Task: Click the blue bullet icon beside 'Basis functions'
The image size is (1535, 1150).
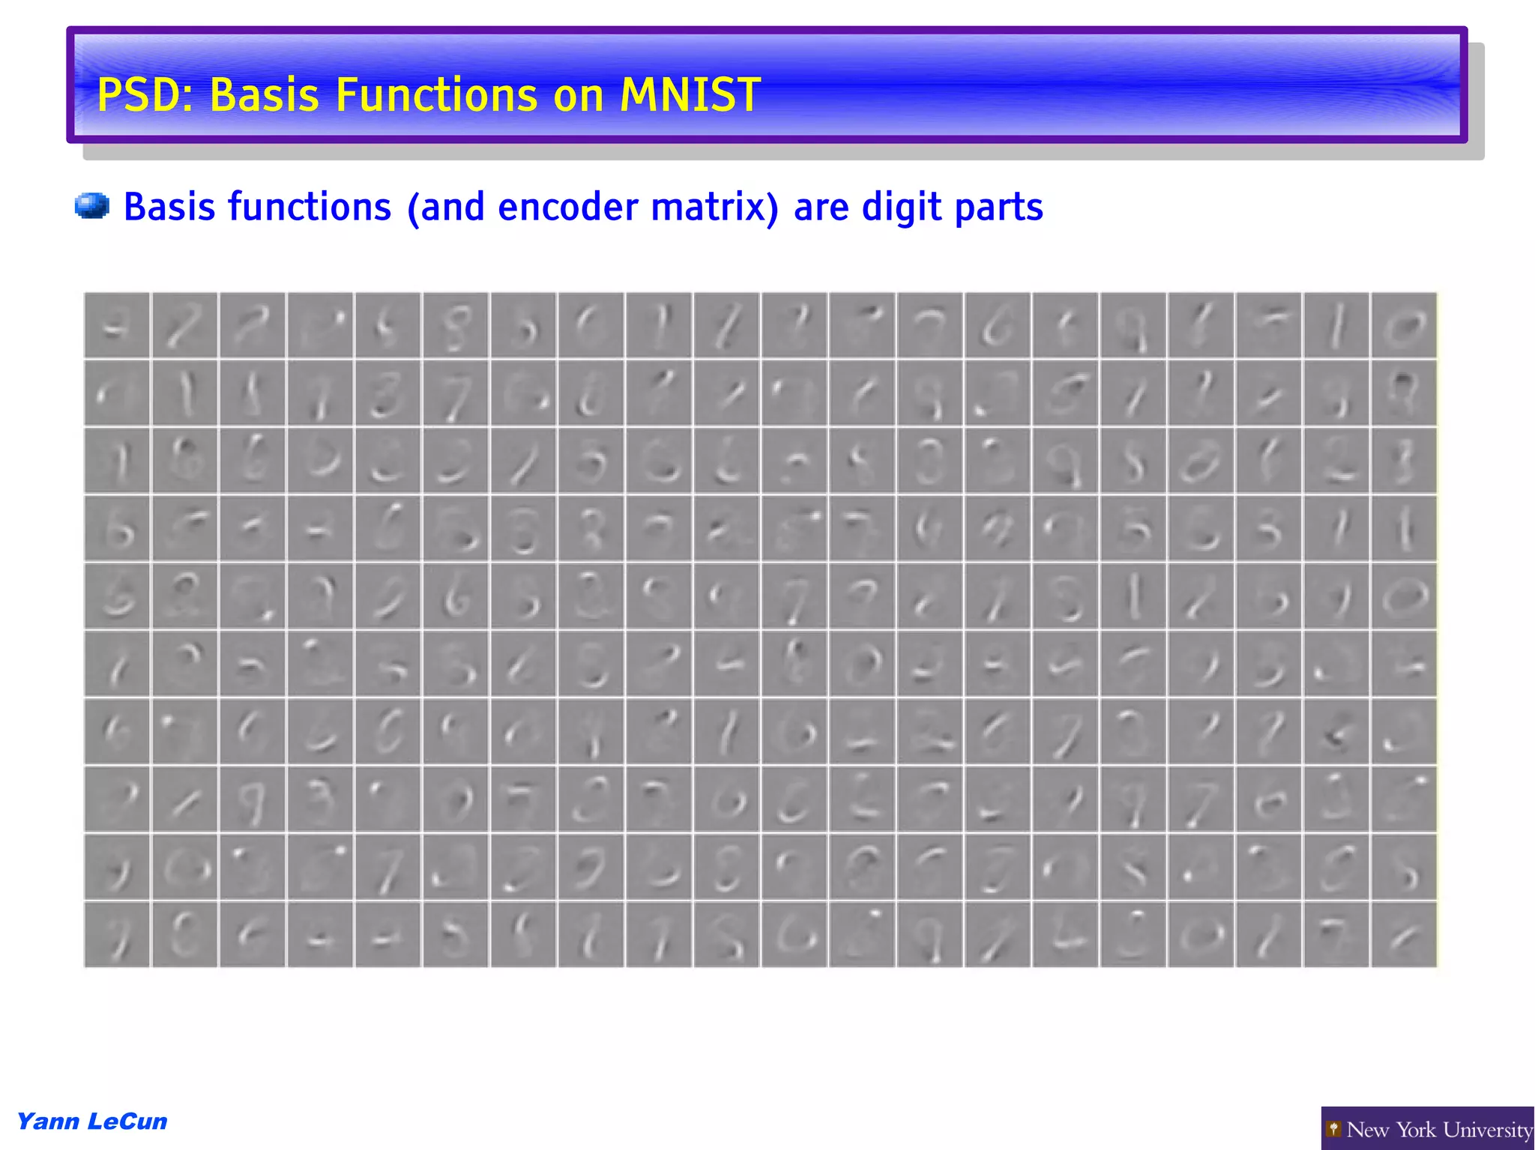Action: pos(92,206)
